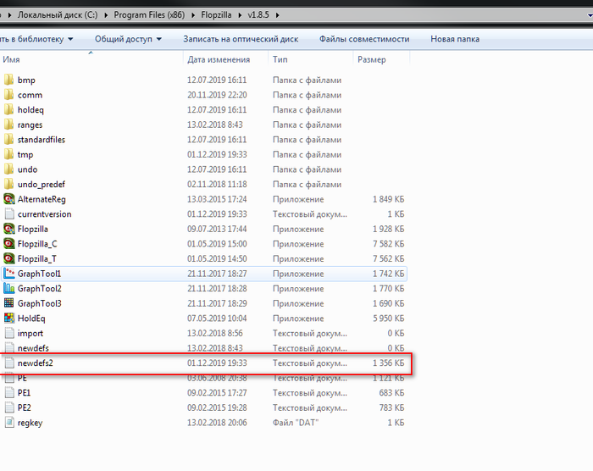
Task: Click the AlternateReg application icon
Action: pyautogui.click(x=9, y=199)
